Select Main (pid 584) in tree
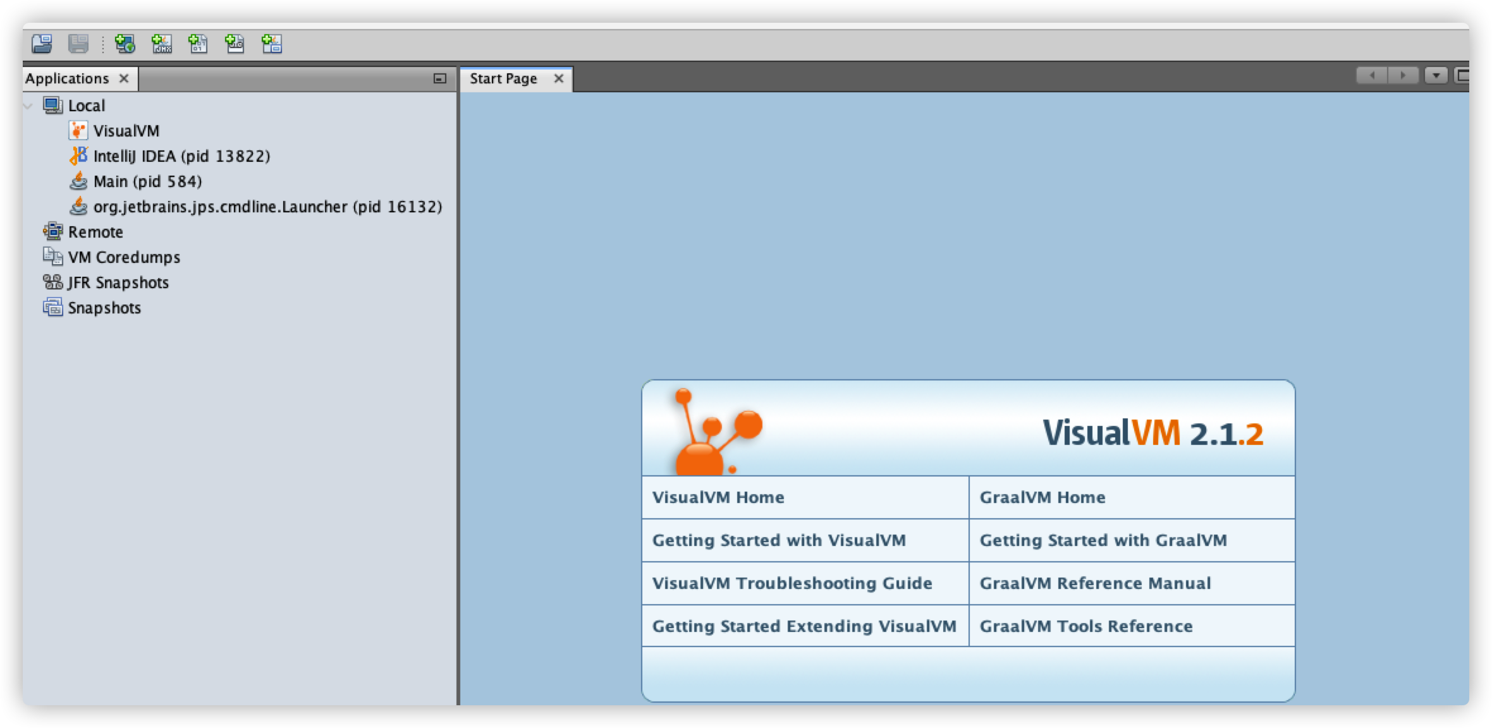The width and height of the screenshot is (1492, 728). coord(147,181)
